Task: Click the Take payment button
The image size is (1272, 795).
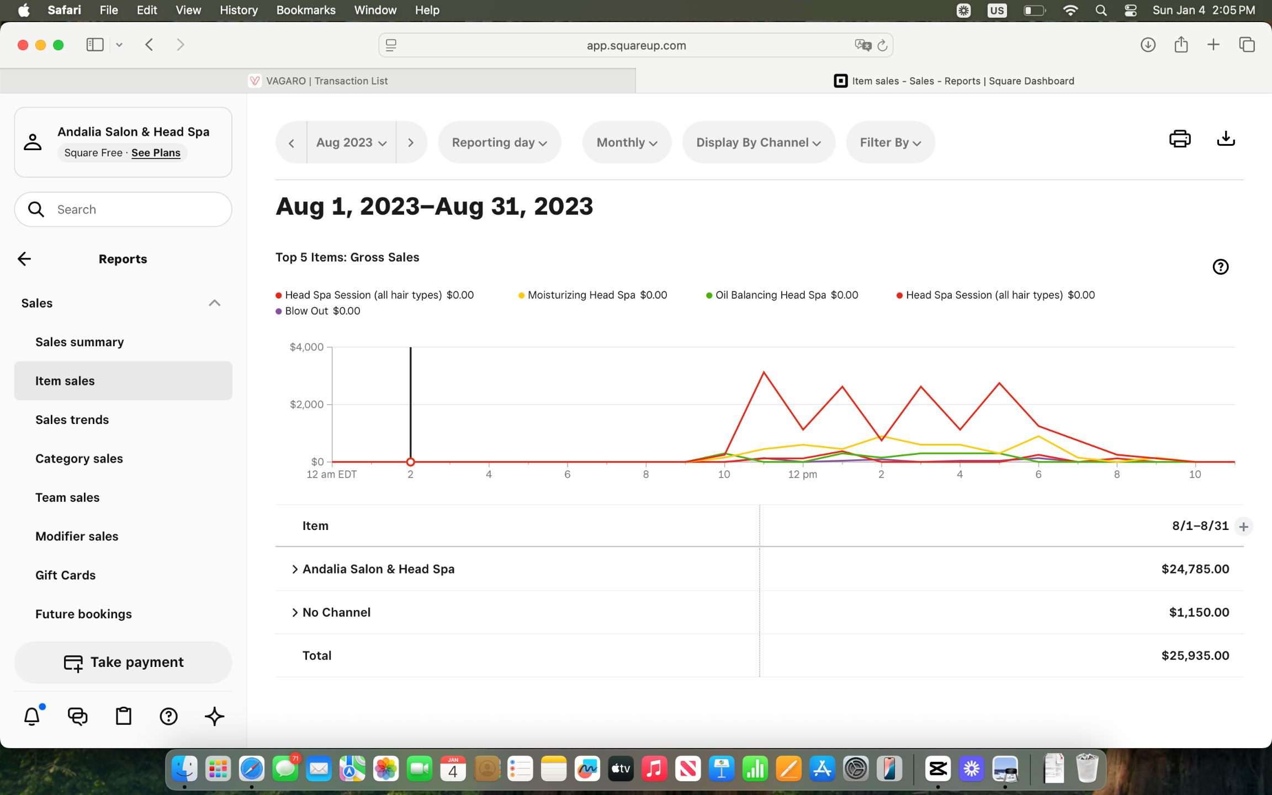Action: tap(123, 662)
